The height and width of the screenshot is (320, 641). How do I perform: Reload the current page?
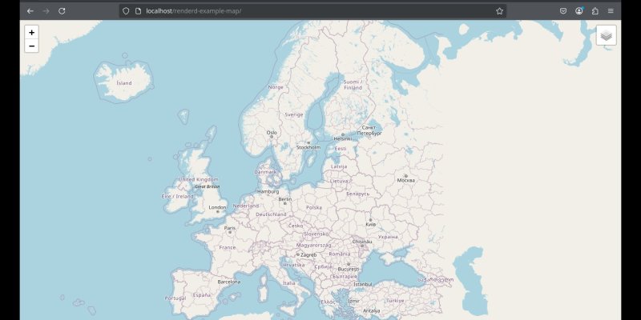[x=62, y=11]
